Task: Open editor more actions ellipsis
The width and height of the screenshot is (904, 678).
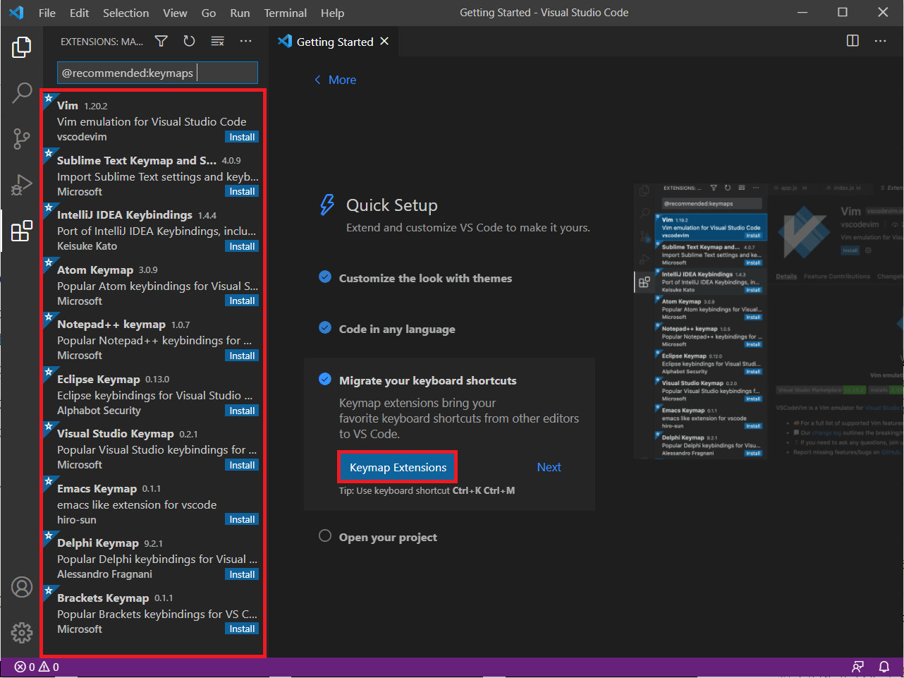Action: (881, 41)
